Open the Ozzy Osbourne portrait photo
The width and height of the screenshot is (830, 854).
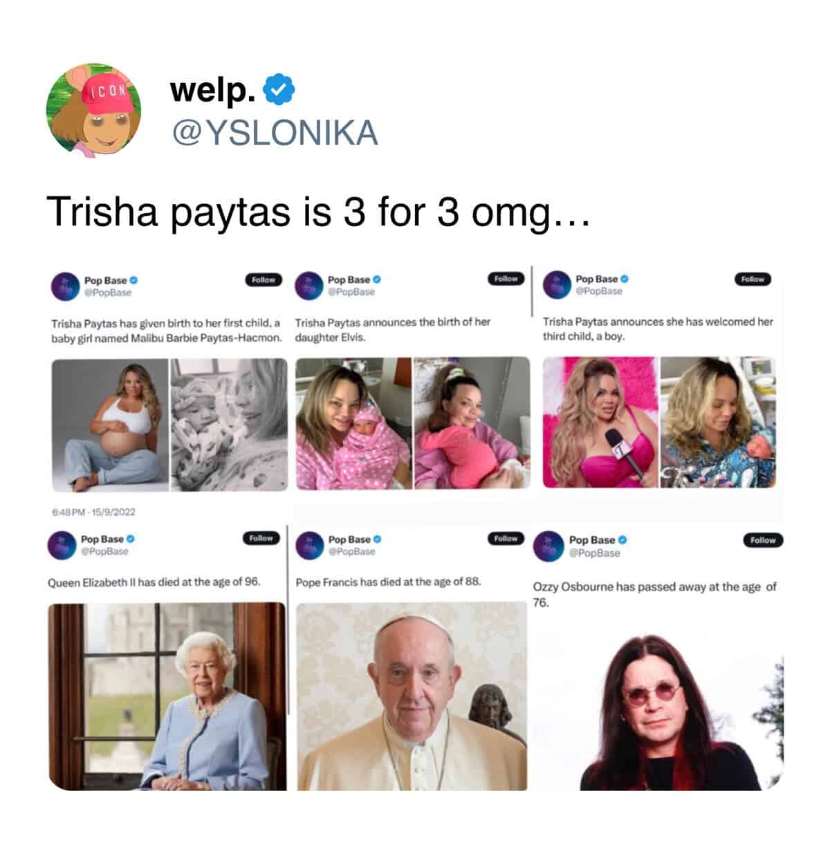click(658, 704)
